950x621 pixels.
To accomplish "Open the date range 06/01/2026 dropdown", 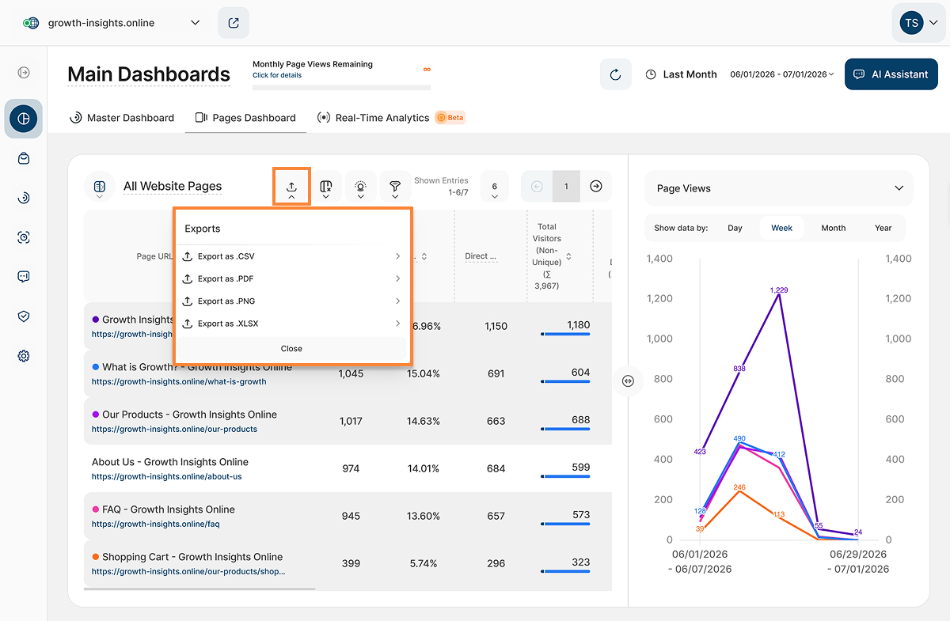I will click(x=782, y=74).
